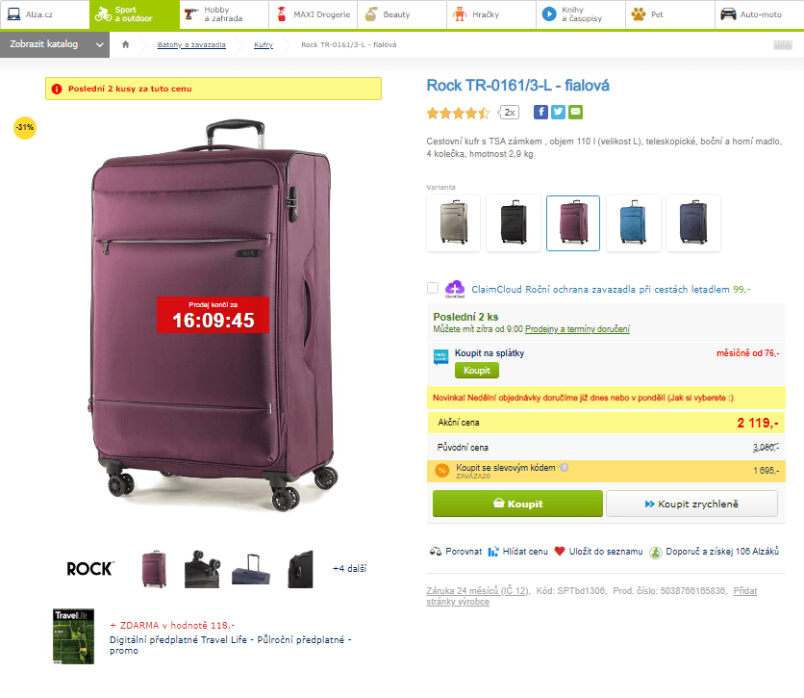The height and width of the screenshot is (698, 804).
Task: Open Prodejny a termíny doručení link
Action: coord(577,329)
